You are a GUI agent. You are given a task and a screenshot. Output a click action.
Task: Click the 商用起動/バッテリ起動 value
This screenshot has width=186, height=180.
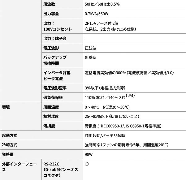tap(105, 135)
